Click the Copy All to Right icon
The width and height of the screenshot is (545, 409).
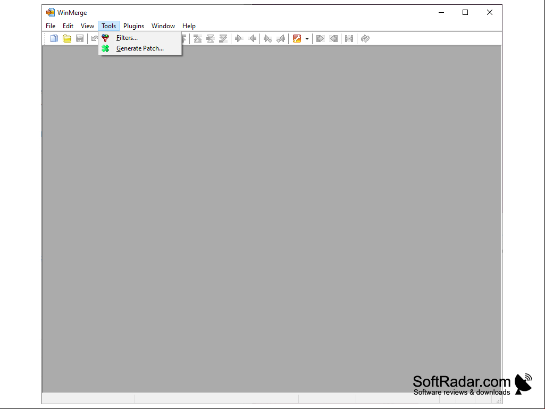pyautogui.click(x=320, y=39)
